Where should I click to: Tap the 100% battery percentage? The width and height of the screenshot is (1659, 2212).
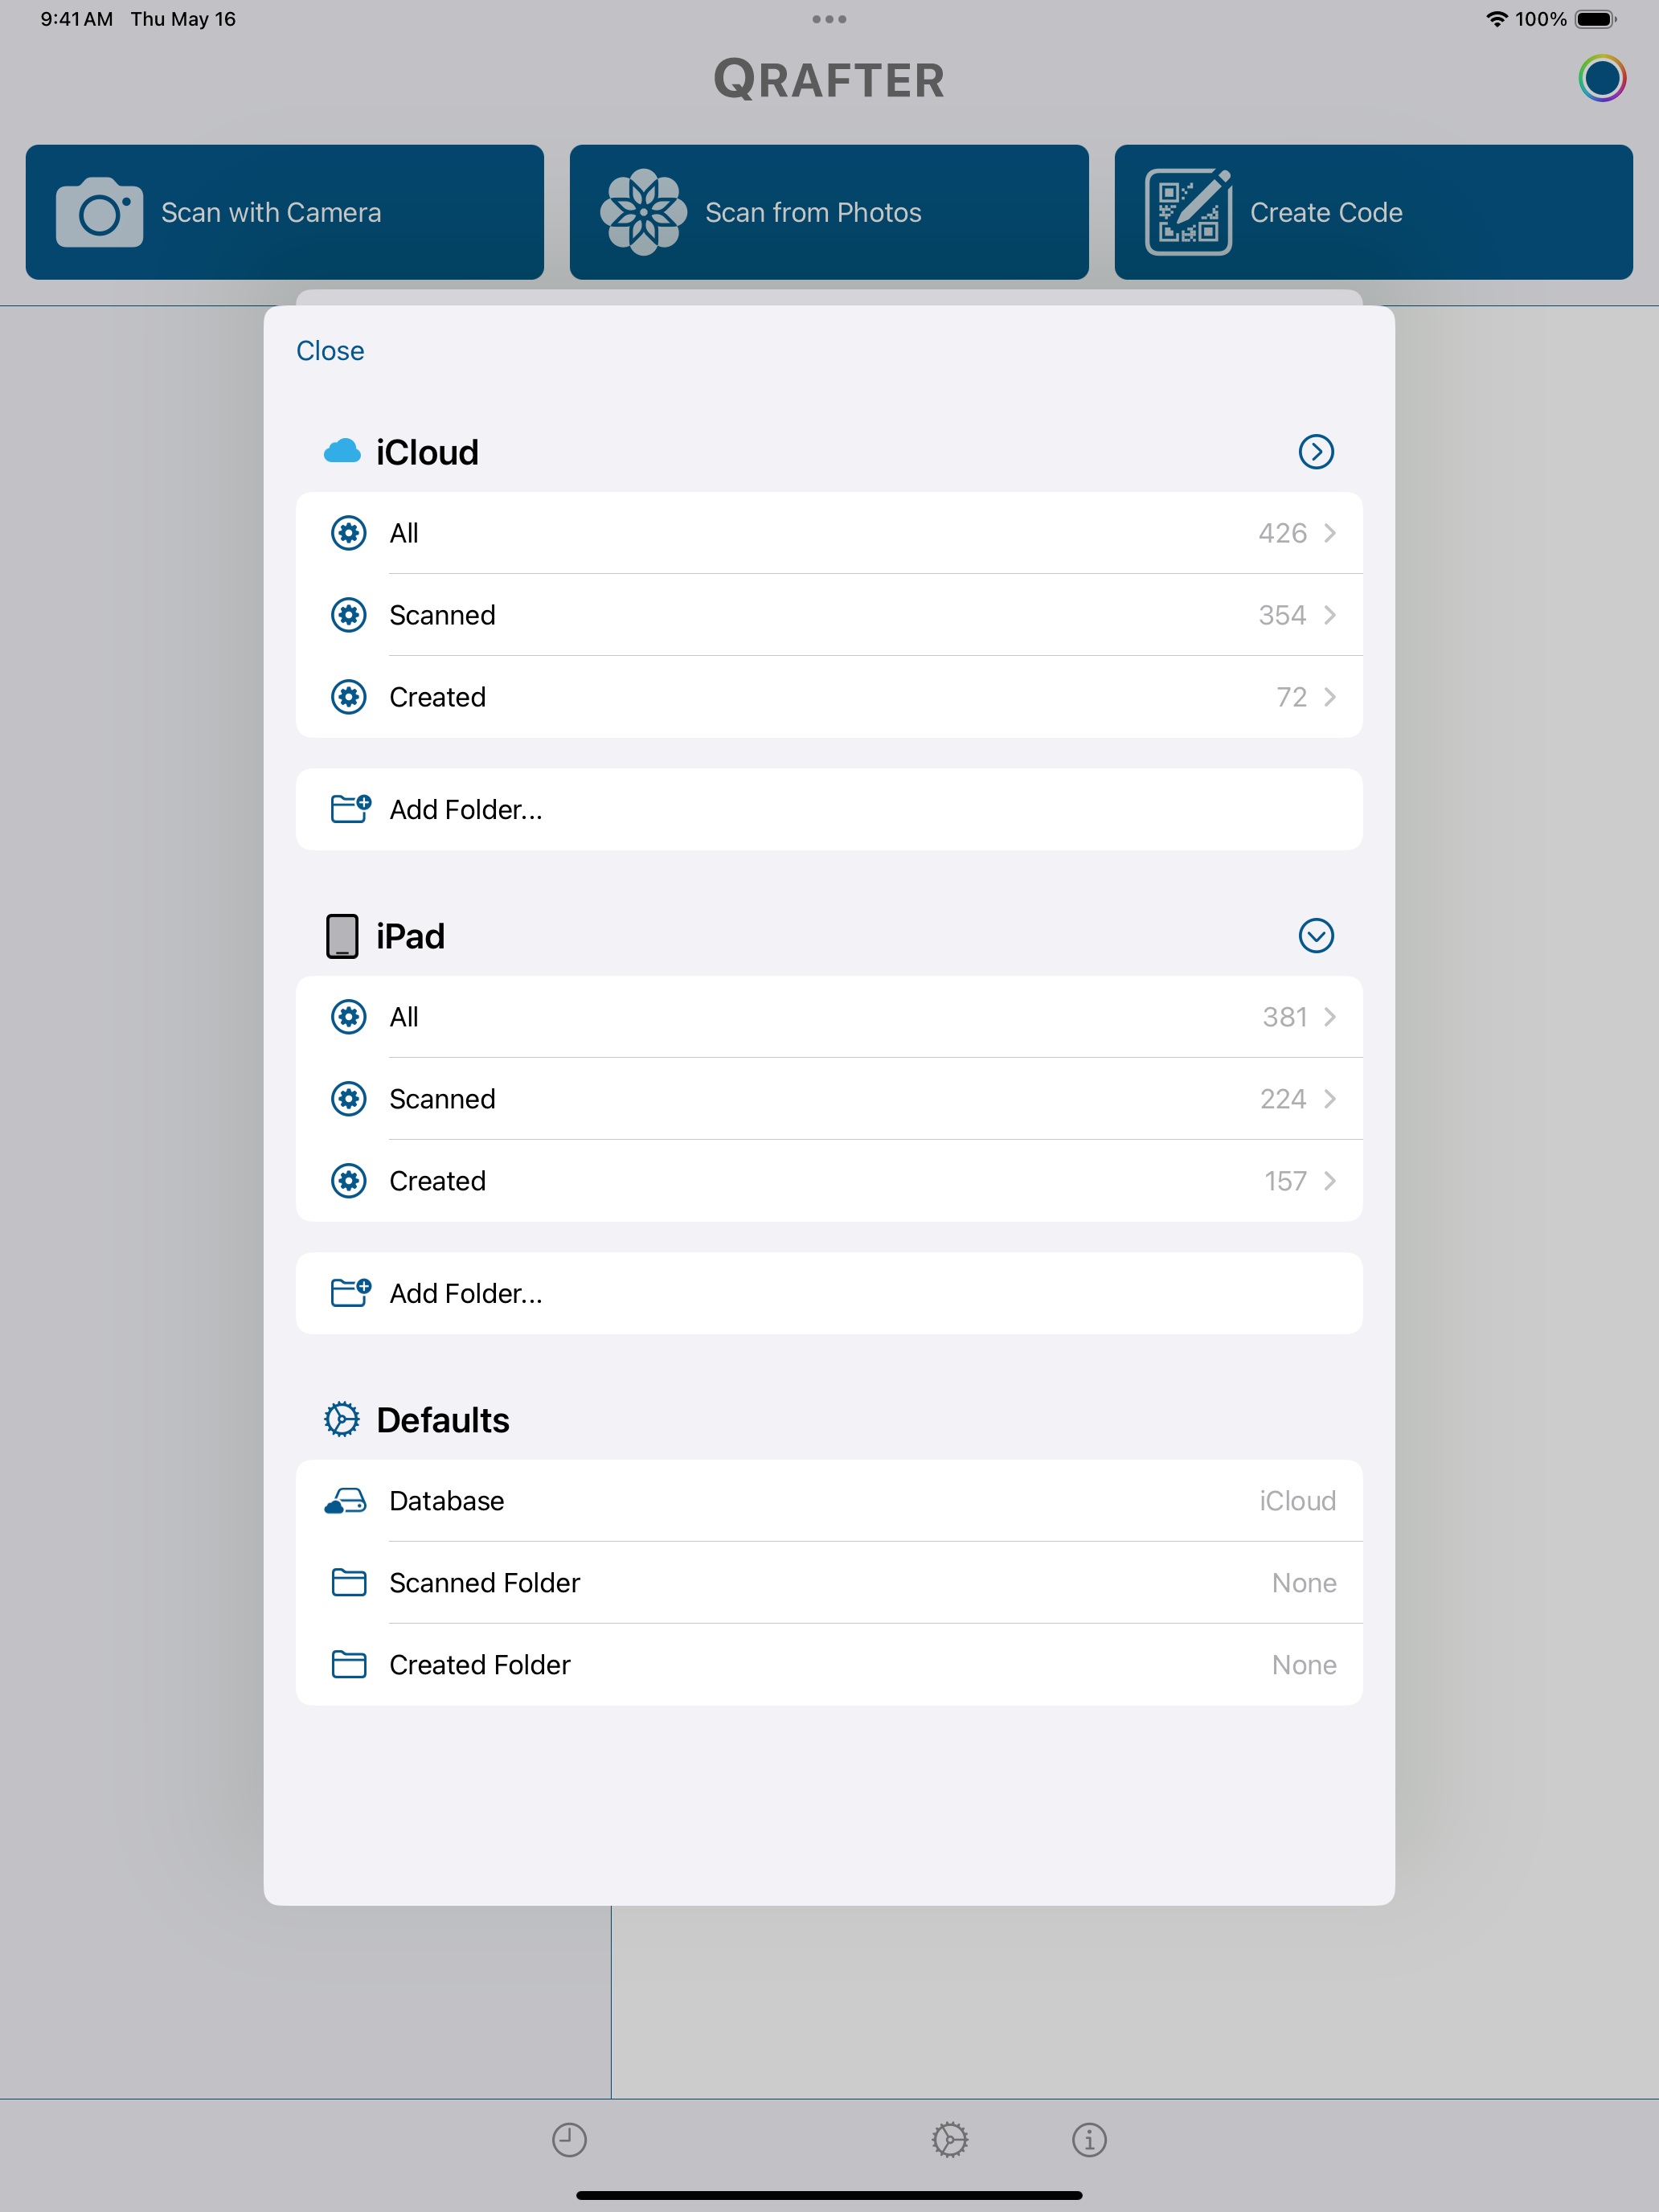pos(1541,19)
